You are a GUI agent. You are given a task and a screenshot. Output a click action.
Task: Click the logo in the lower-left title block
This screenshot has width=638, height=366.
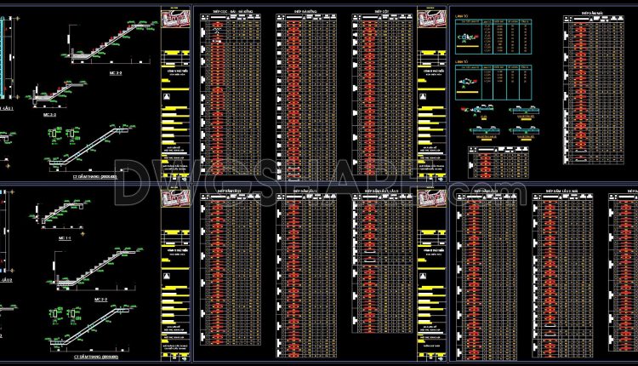(x=175, y=198)
